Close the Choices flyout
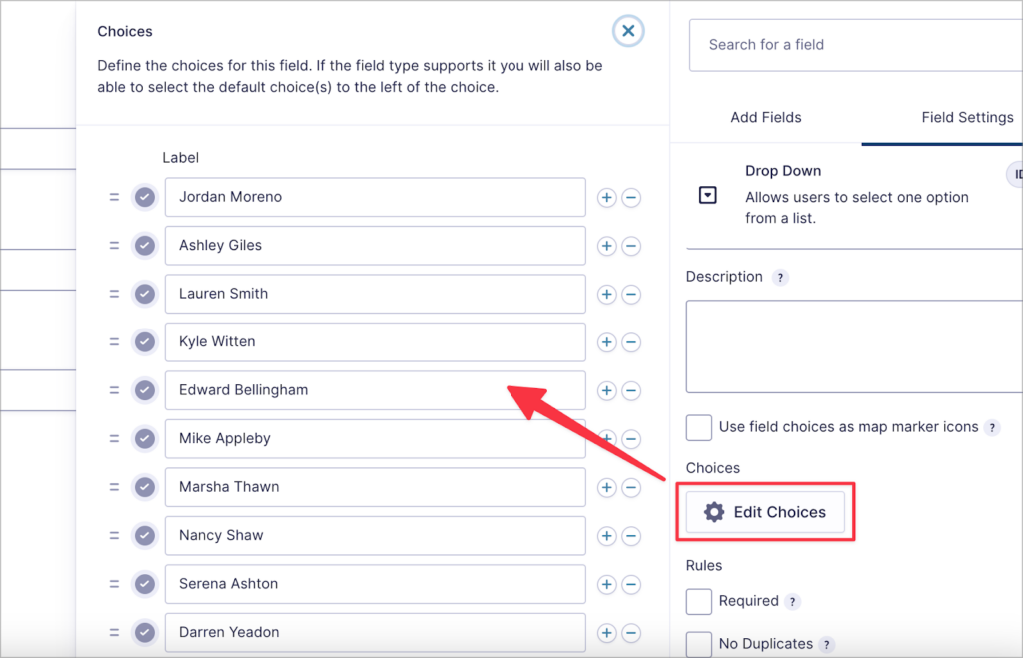Screen dimensions: 1023x658 click(628, 31)
